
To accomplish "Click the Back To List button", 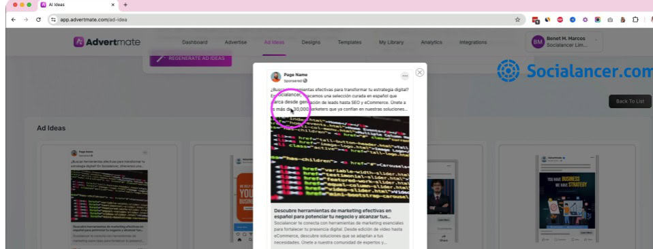I will coord(630,101).
